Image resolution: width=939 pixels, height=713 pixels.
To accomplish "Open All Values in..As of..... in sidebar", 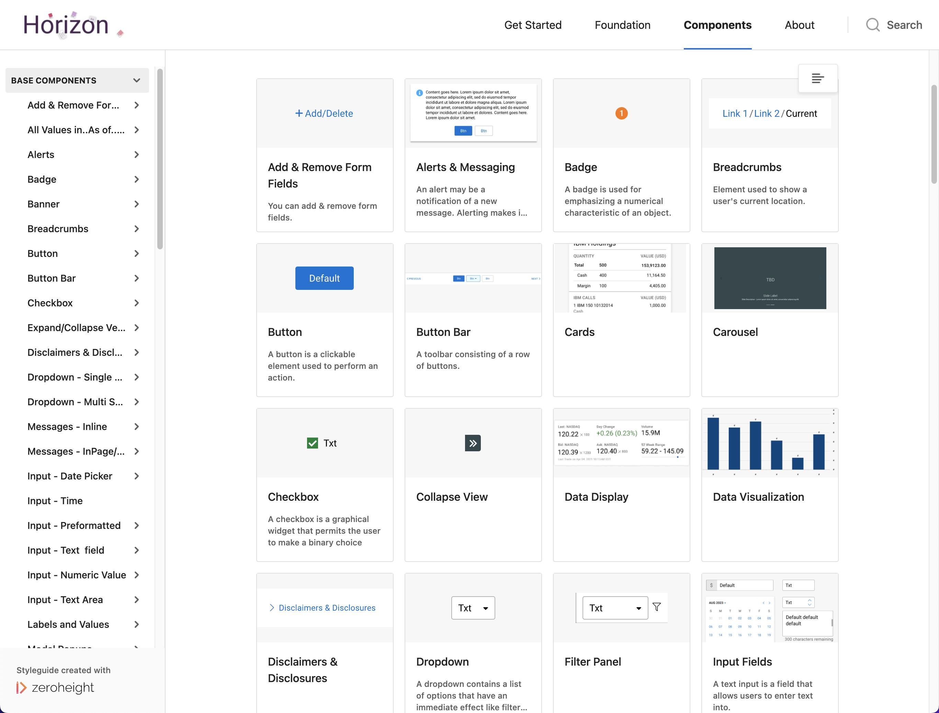I will point(76,130).
